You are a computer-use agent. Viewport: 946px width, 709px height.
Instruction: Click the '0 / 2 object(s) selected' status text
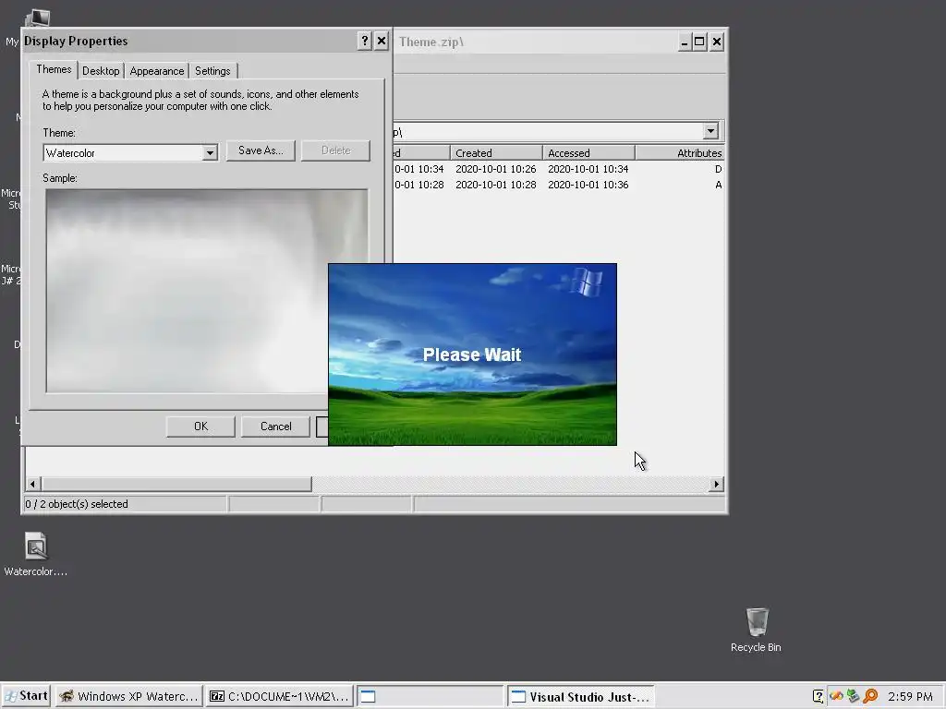pyautogui.click(x=77, y=504)
